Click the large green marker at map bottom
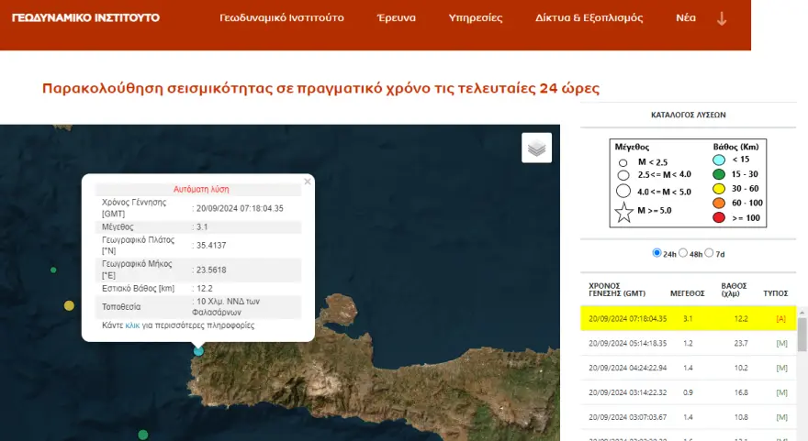 pos(142,434)
